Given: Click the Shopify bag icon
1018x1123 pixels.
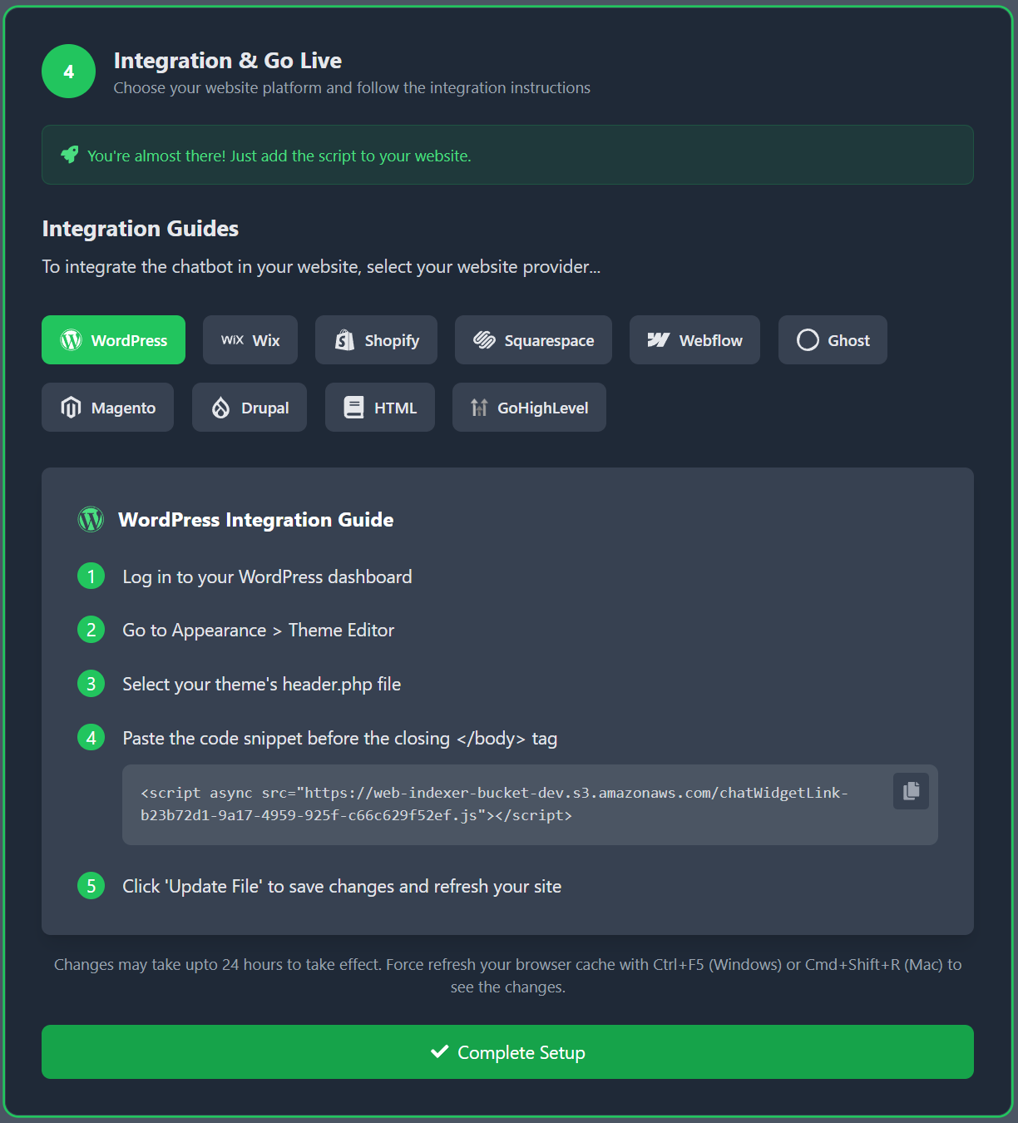Looking at the screenshot, I should pyautogui.click(x=345, y=339).
